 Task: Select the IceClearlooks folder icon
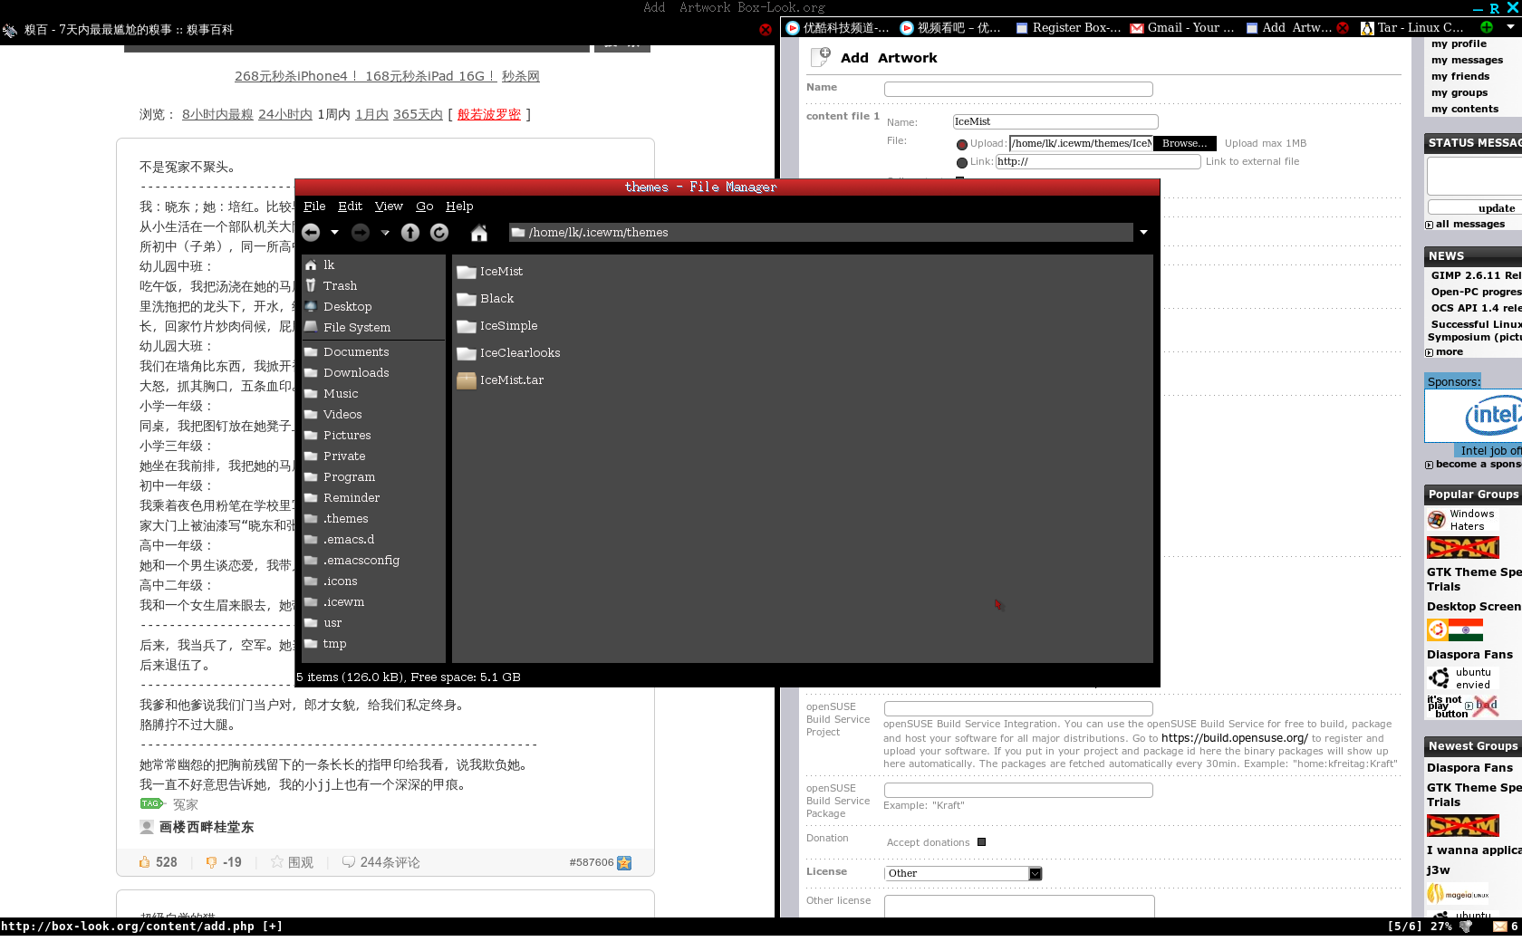[x=467, y=353]
